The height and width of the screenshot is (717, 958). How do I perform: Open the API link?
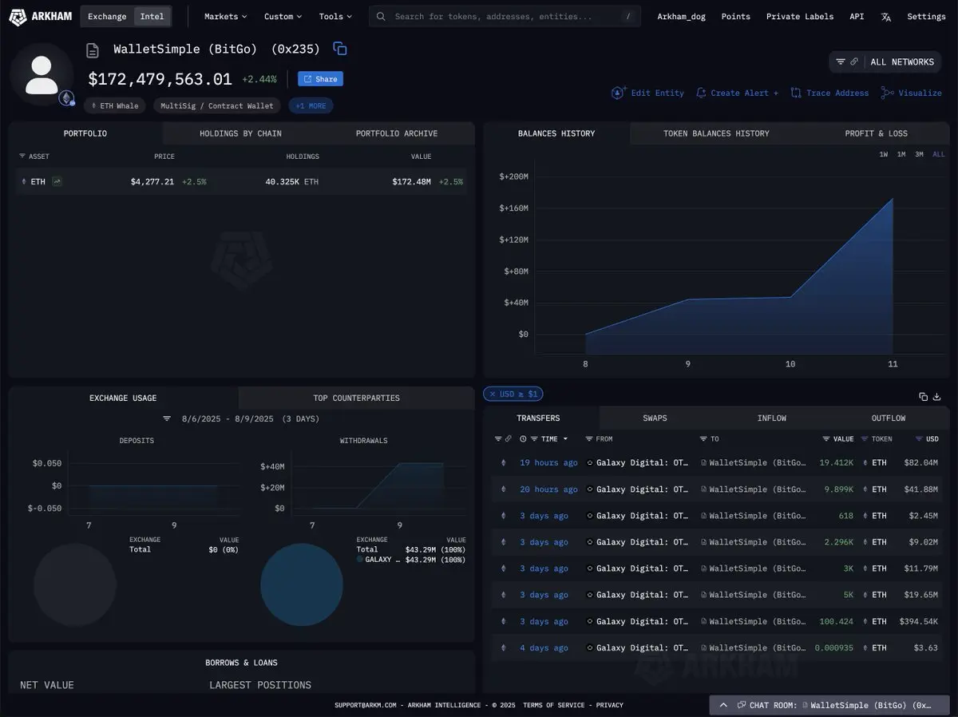[x=857, y=16]
